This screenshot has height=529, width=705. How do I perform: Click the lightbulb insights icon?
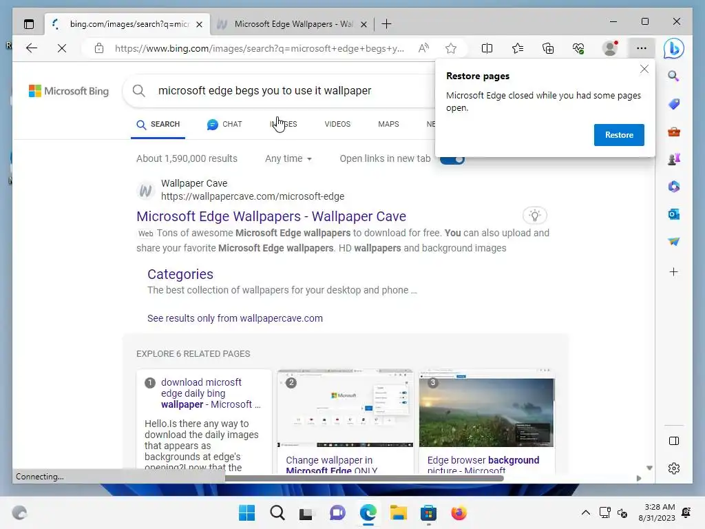(x=534, y=216)
